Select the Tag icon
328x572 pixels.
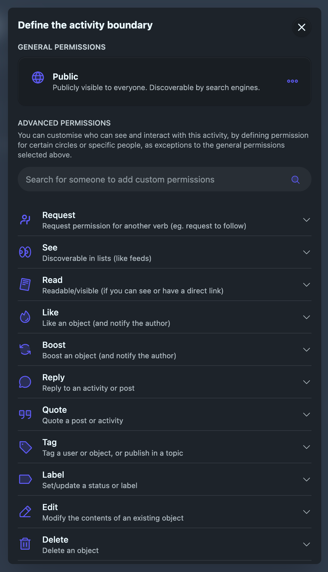pos(25,447)
